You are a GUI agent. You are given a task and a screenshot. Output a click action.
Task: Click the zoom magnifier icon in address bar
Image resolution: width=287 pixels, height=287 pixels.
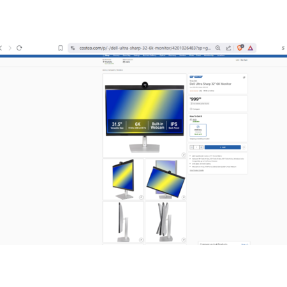point(217,48)
